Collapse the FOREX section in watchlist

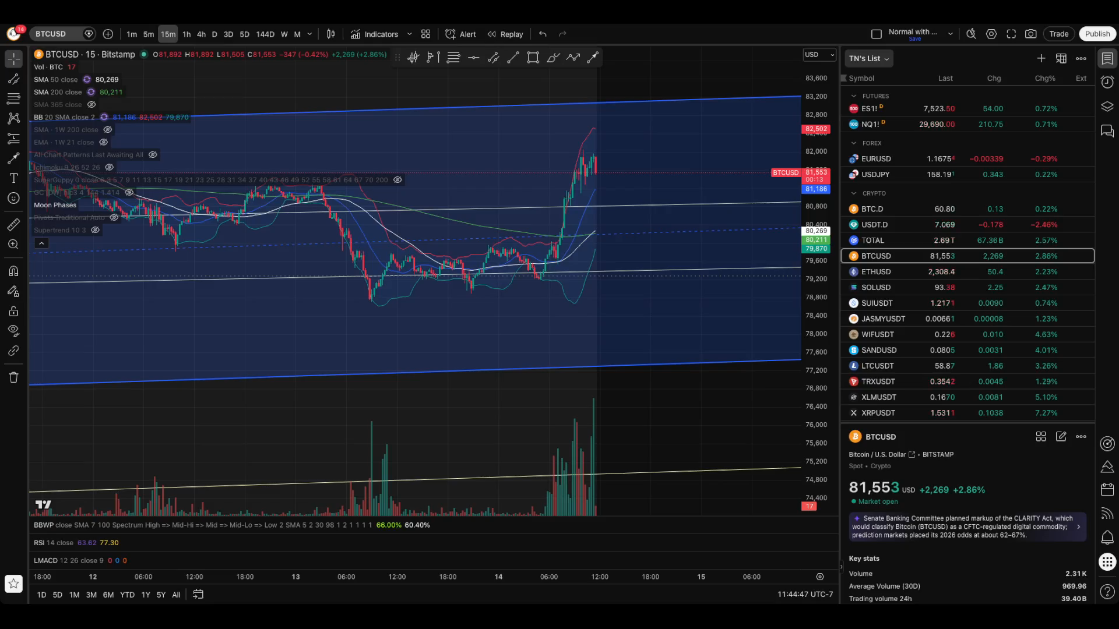click(854, 143)
